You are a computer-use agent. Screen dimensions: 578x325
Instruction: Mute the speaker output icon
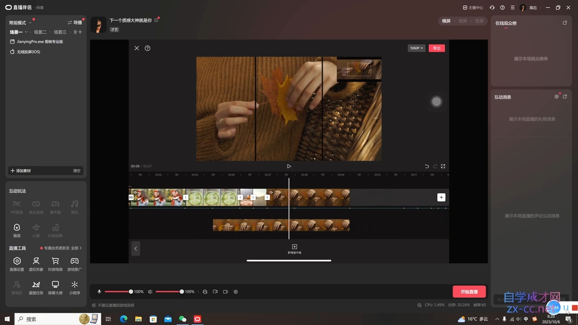[x=150, y=292]
